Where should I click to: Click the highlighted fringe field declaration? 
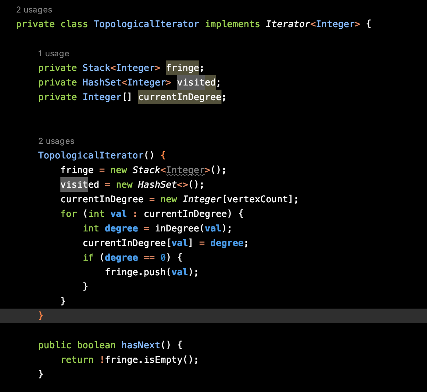pyautogui.click(x=182, y=68)
